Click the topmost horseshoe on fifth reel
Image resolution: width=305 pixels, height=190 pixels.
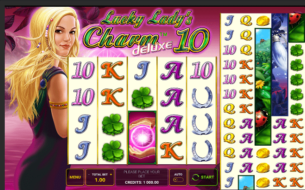click(x=201, y=98)
